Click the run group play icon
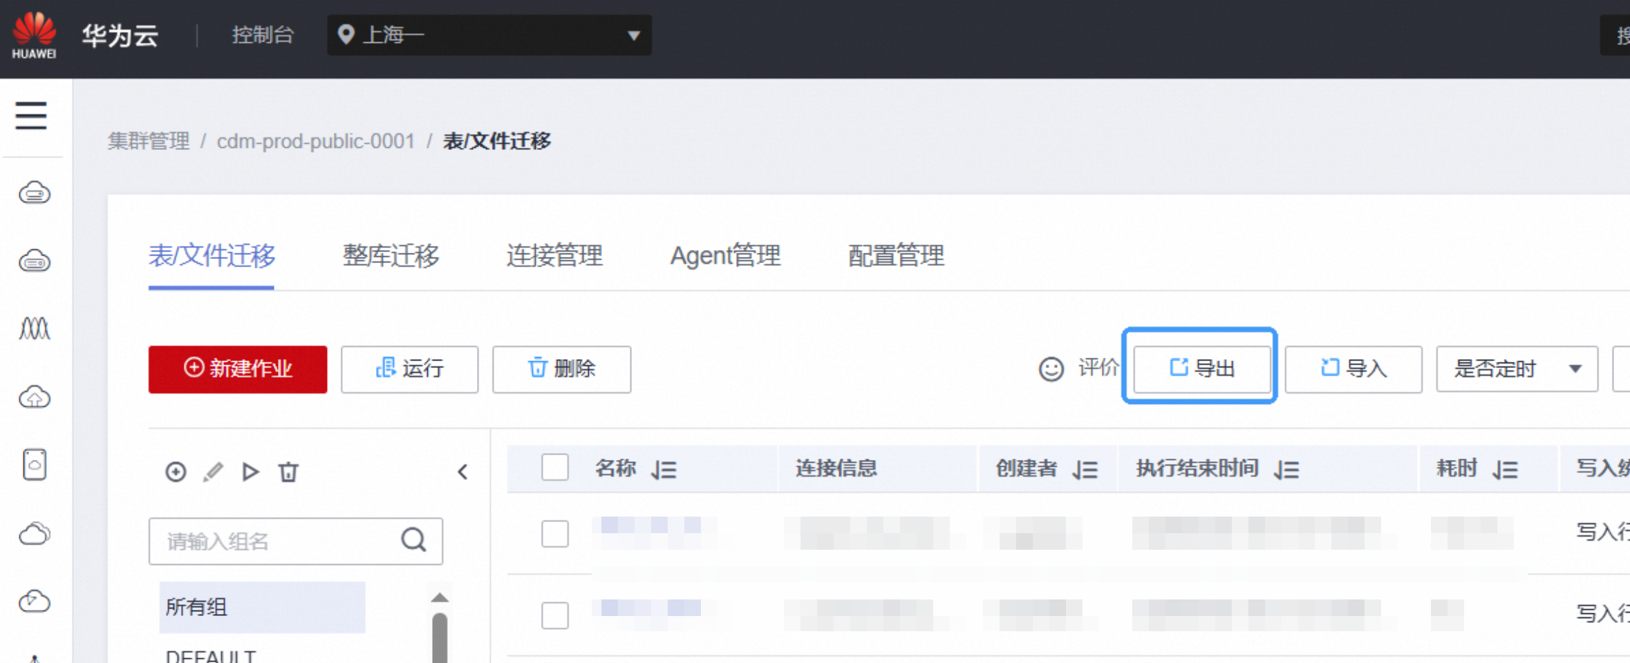 pyautogui.click(x=250, y=472)
